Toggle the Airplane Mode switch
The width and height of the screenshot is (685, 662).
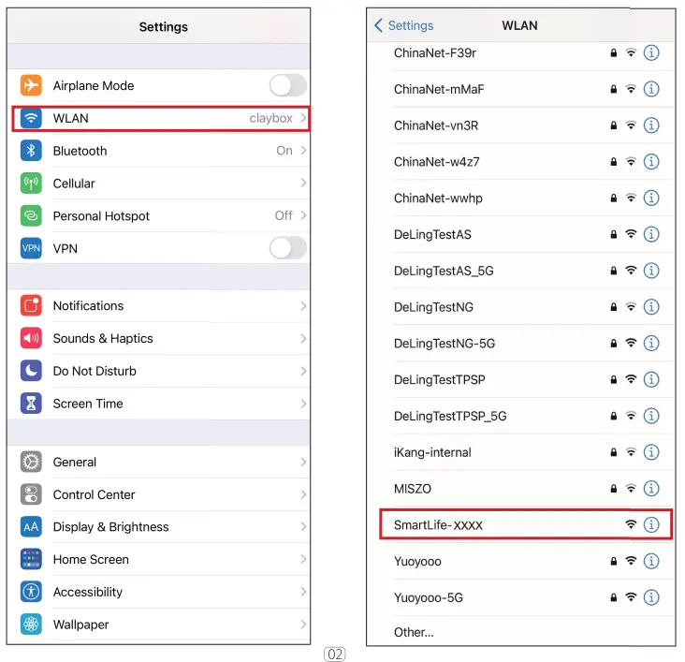coord(287,86)
